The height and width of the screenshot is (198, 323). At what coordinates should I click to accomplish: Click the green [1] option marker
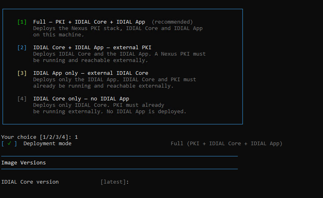pos(22,22)
